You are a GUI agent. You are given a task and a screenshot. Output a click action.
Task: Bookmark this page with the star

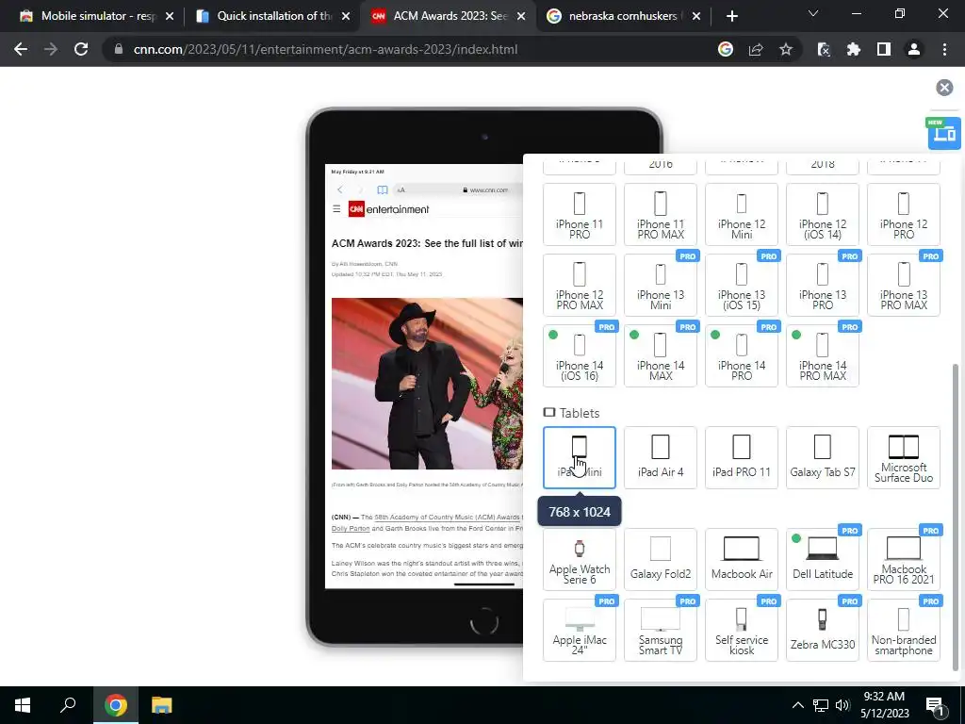786,49
